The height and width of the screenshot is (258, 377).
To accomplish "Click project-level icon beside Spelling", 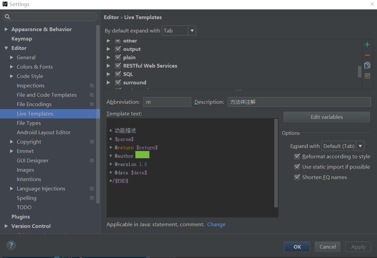I will (92, 198).
